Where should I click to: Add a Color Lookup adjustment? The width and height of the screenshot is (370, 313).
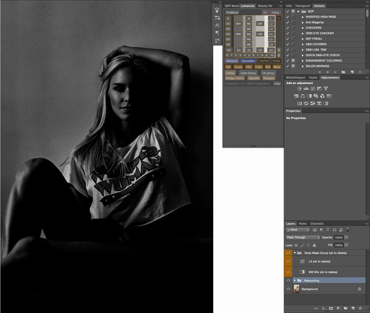[329, 96]
